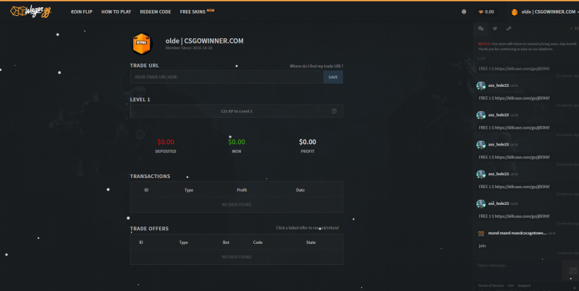Click the Trade Offers Bot column header
Screen dimensions: 579x291
click(x=226, y=242)
